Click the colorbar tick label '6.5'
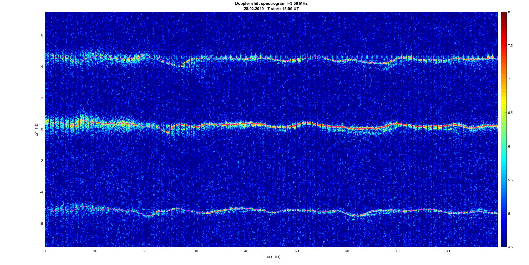The width and height of the screenshot is (529, 265). [510, 113]
